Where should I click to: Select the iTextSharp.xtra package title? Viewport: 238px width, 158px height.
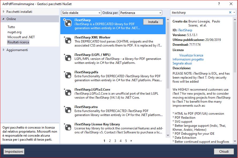pyautogui.click(x=86, y=107)
